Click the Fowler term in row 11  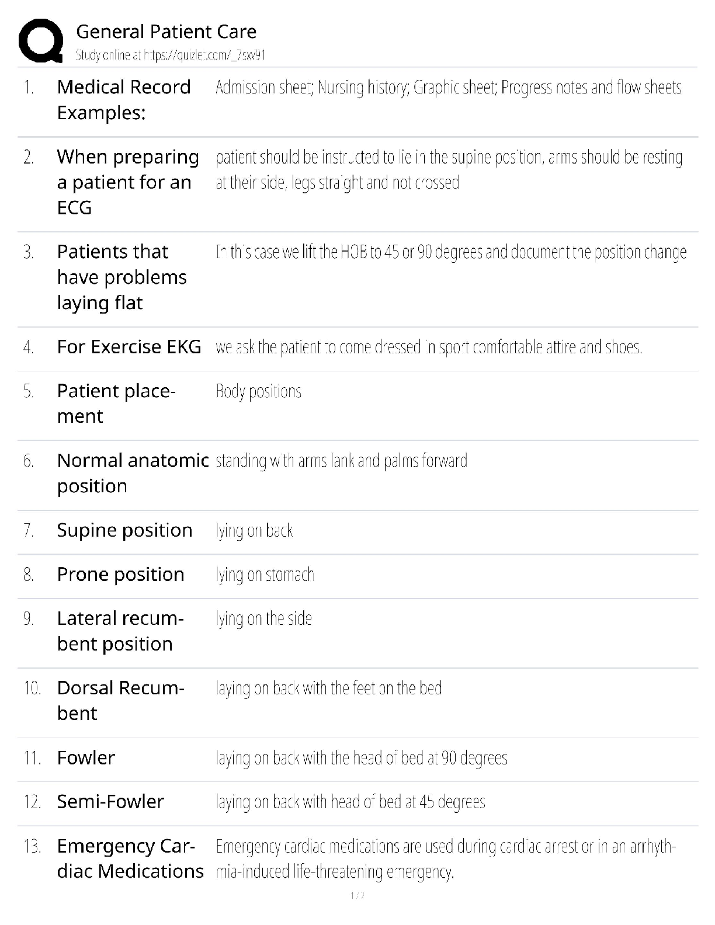pos(86,758)
